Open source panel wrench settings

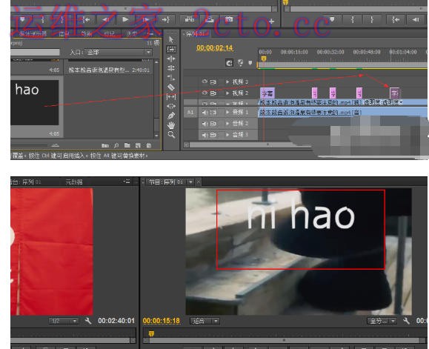click(x=88, y=321)
